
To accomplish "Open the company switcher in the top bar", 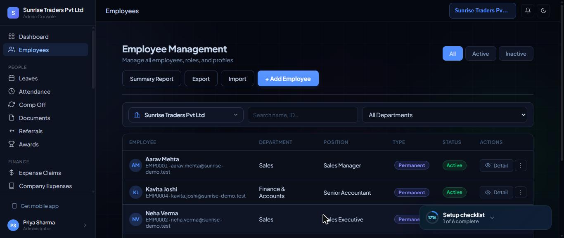I will pos(482,11).
